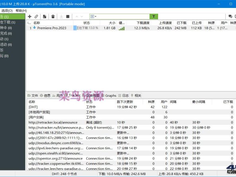The width and height of the screenshot is (236, 177).
Task: Select the 种中 (0) sidebar category
Action: coord(12,28)
